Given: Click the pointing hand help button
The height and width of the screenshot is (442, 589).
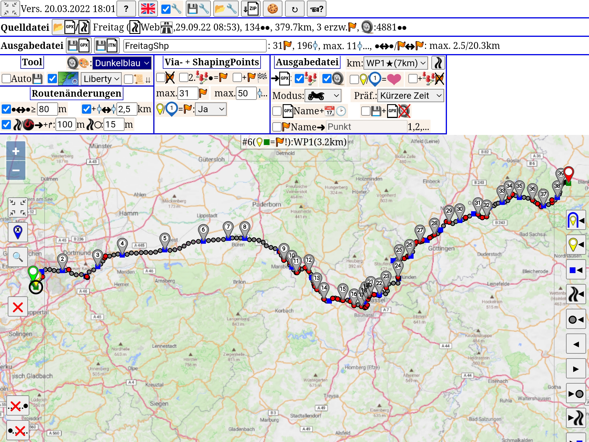Looking at the screenshot, I should pos(317,9).
